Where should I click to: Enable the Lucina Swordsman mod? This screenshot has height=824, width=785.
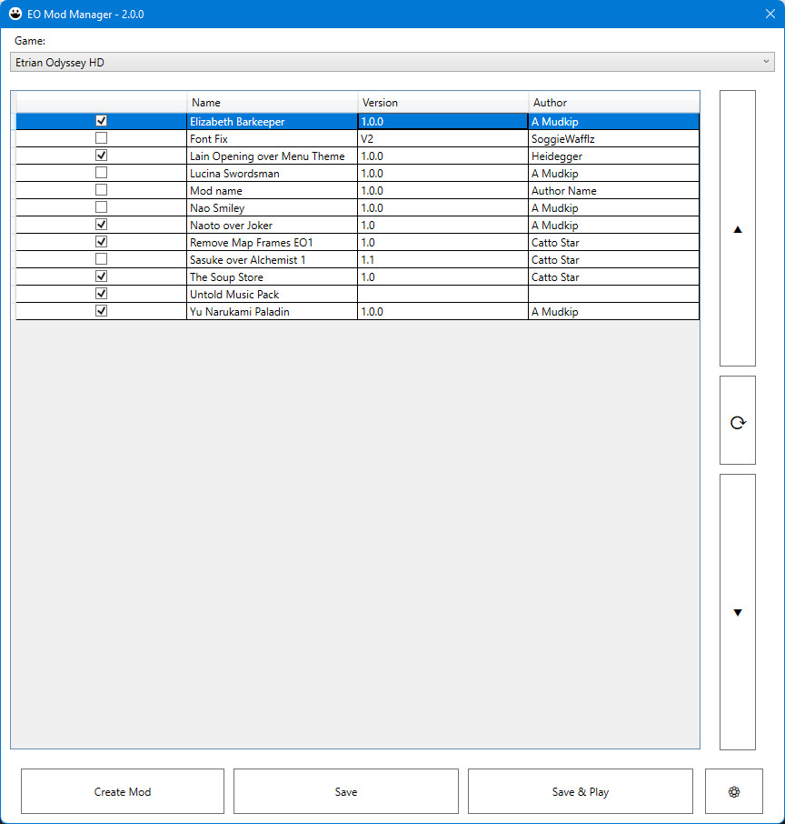pos(101,172)
